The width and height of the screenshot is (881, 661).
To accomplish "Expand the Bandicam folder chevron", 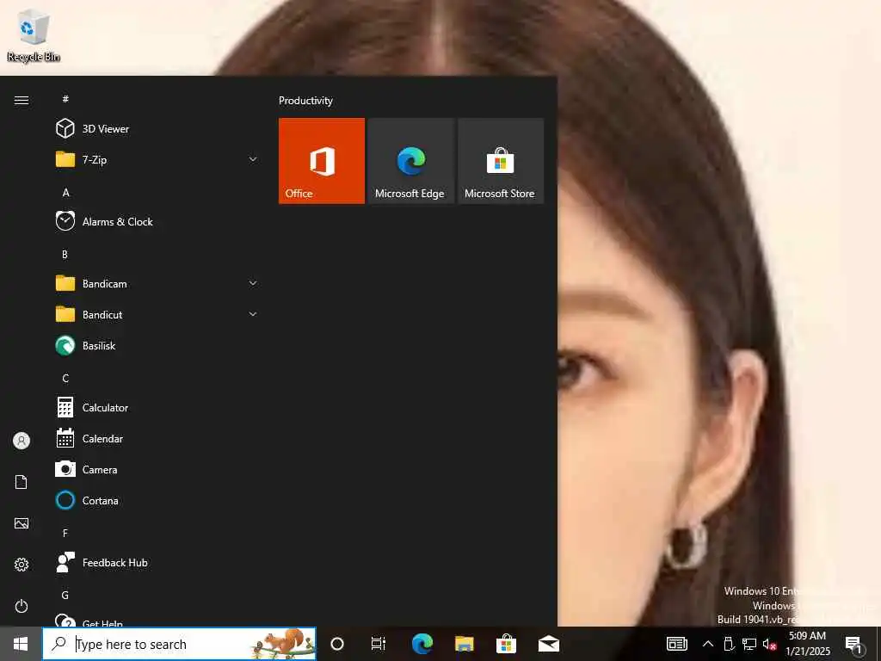I will [x=253, y=283].
